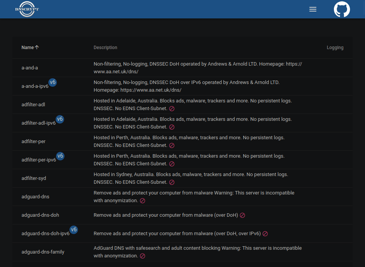This screenshot has height=267, width=365.
Task: Select the adfilter-adl server name
Action: pos(33,104)
